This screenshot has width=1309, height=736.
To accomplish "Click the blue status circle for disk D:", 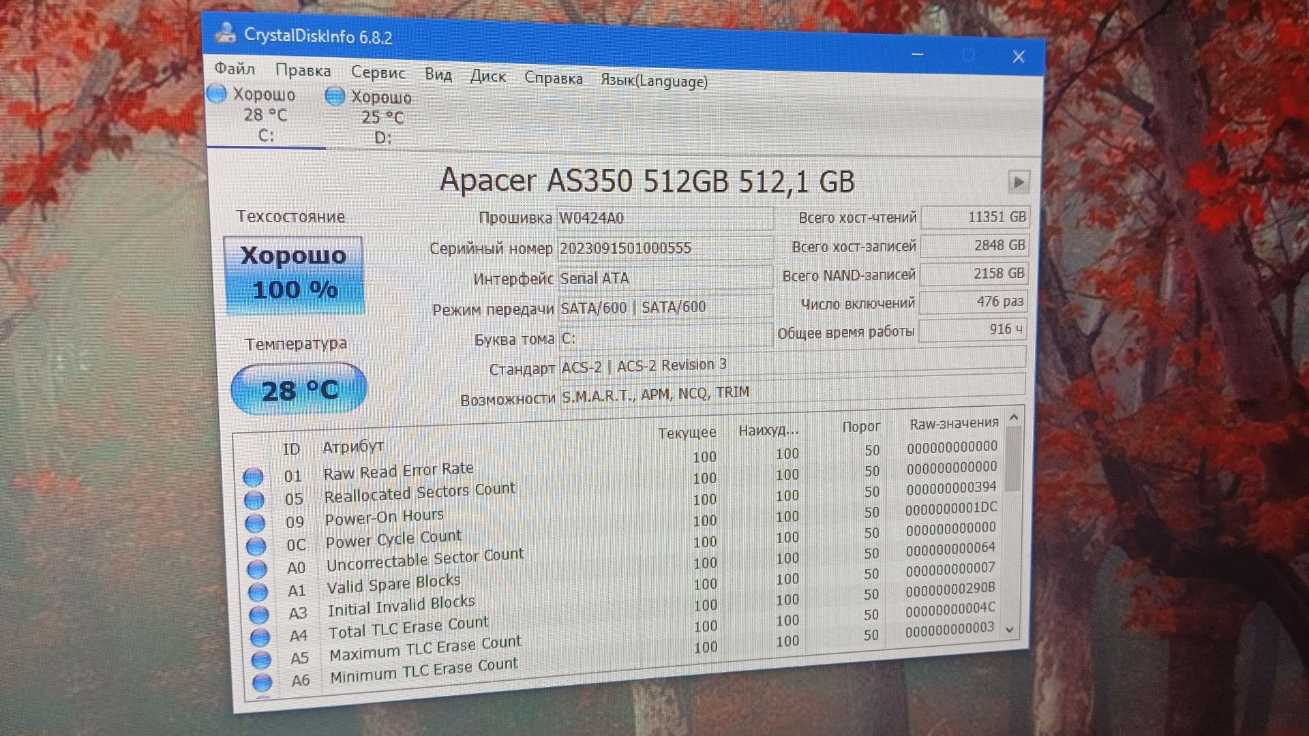I will click(x=335, y=96).
